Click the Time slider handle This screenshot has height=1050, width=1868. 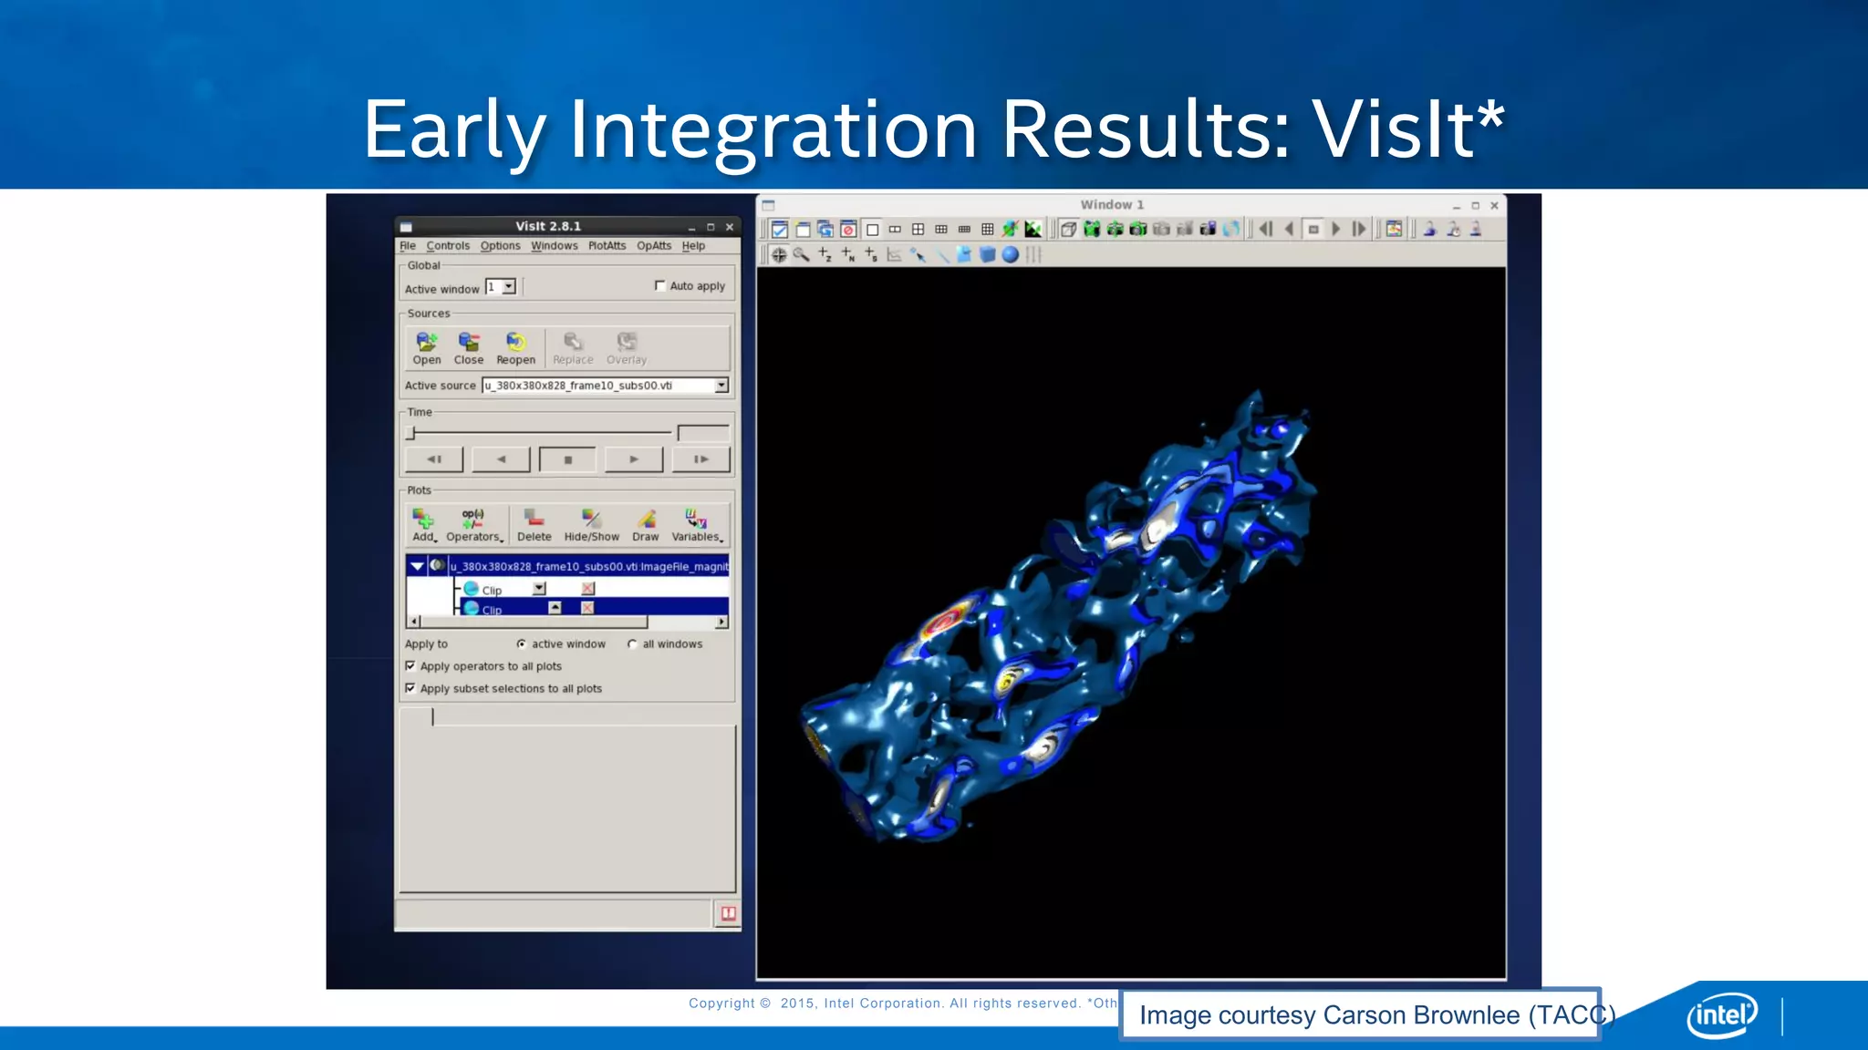(411, 433)
